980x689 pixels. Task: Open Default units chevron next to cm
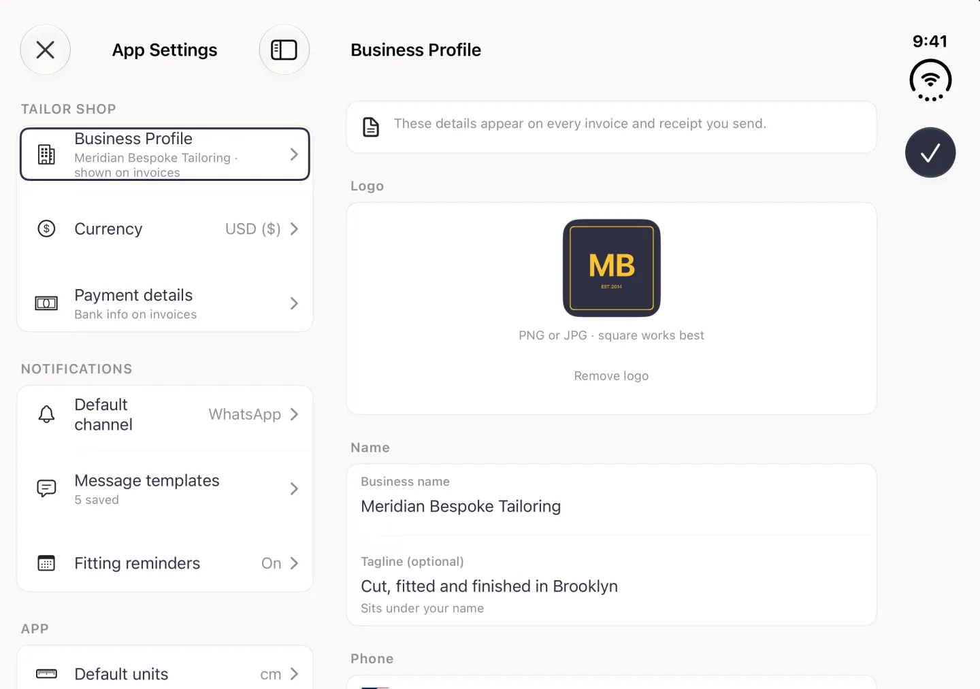[294, 674]
